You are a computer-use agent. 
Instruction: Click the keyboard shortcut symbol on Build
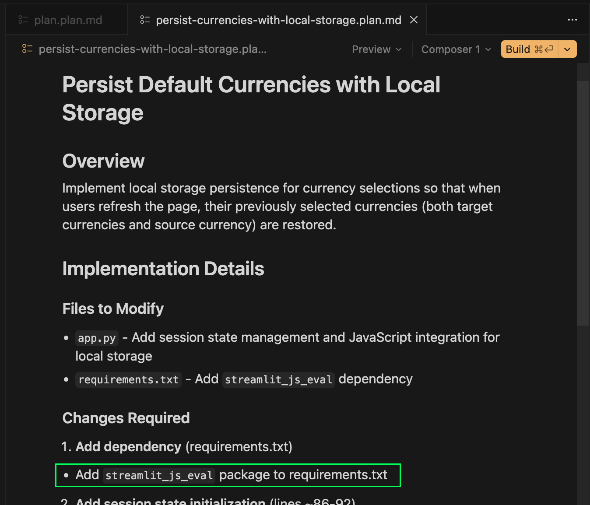(544, 49)
